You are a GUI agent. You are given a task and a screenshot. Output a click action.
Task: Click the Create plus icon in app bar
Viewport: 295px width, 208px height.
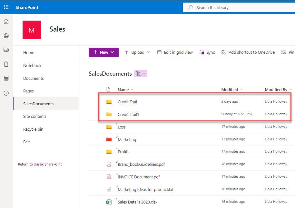6,93
